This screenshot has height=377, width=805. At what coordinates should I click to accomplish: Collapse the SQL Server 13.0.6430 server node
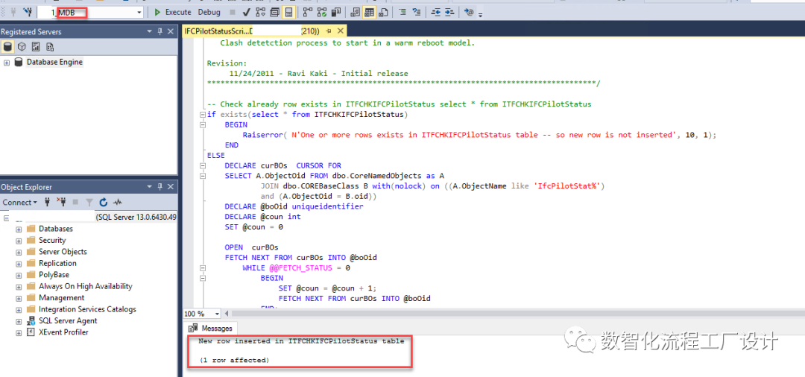click(7, 218)
